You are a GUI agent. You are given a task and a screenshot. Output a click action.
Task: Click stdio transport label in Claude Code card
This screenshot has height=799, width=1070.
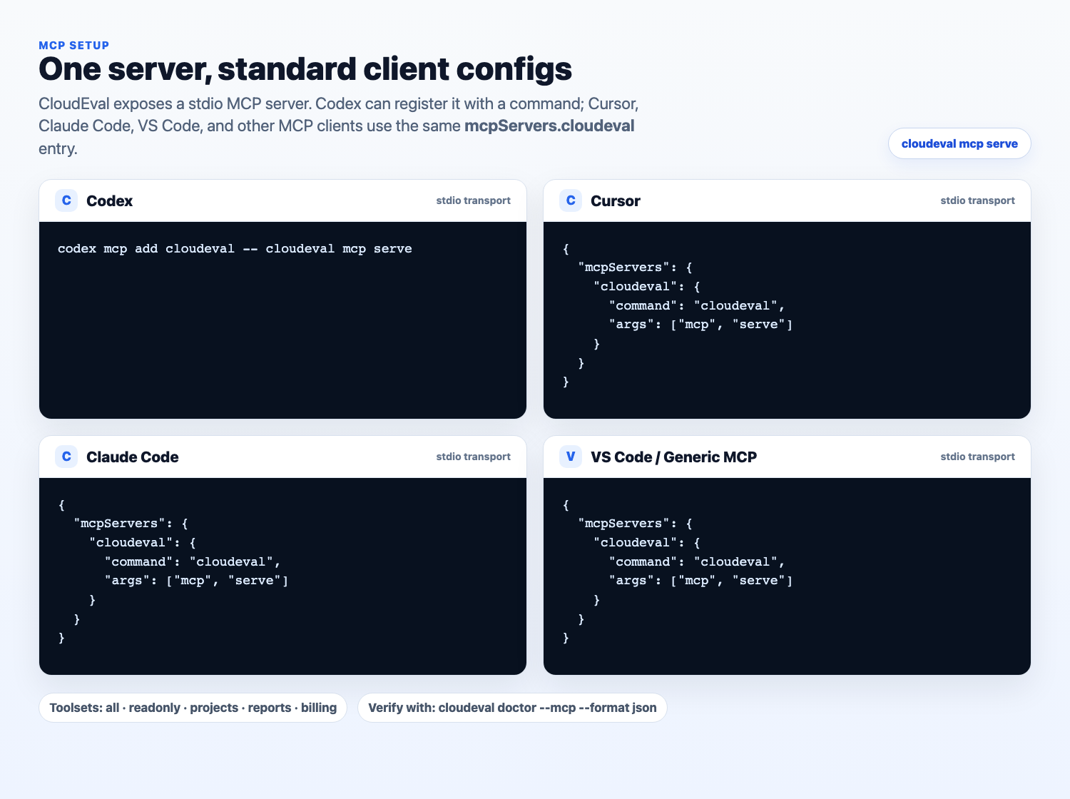point(474,457)
